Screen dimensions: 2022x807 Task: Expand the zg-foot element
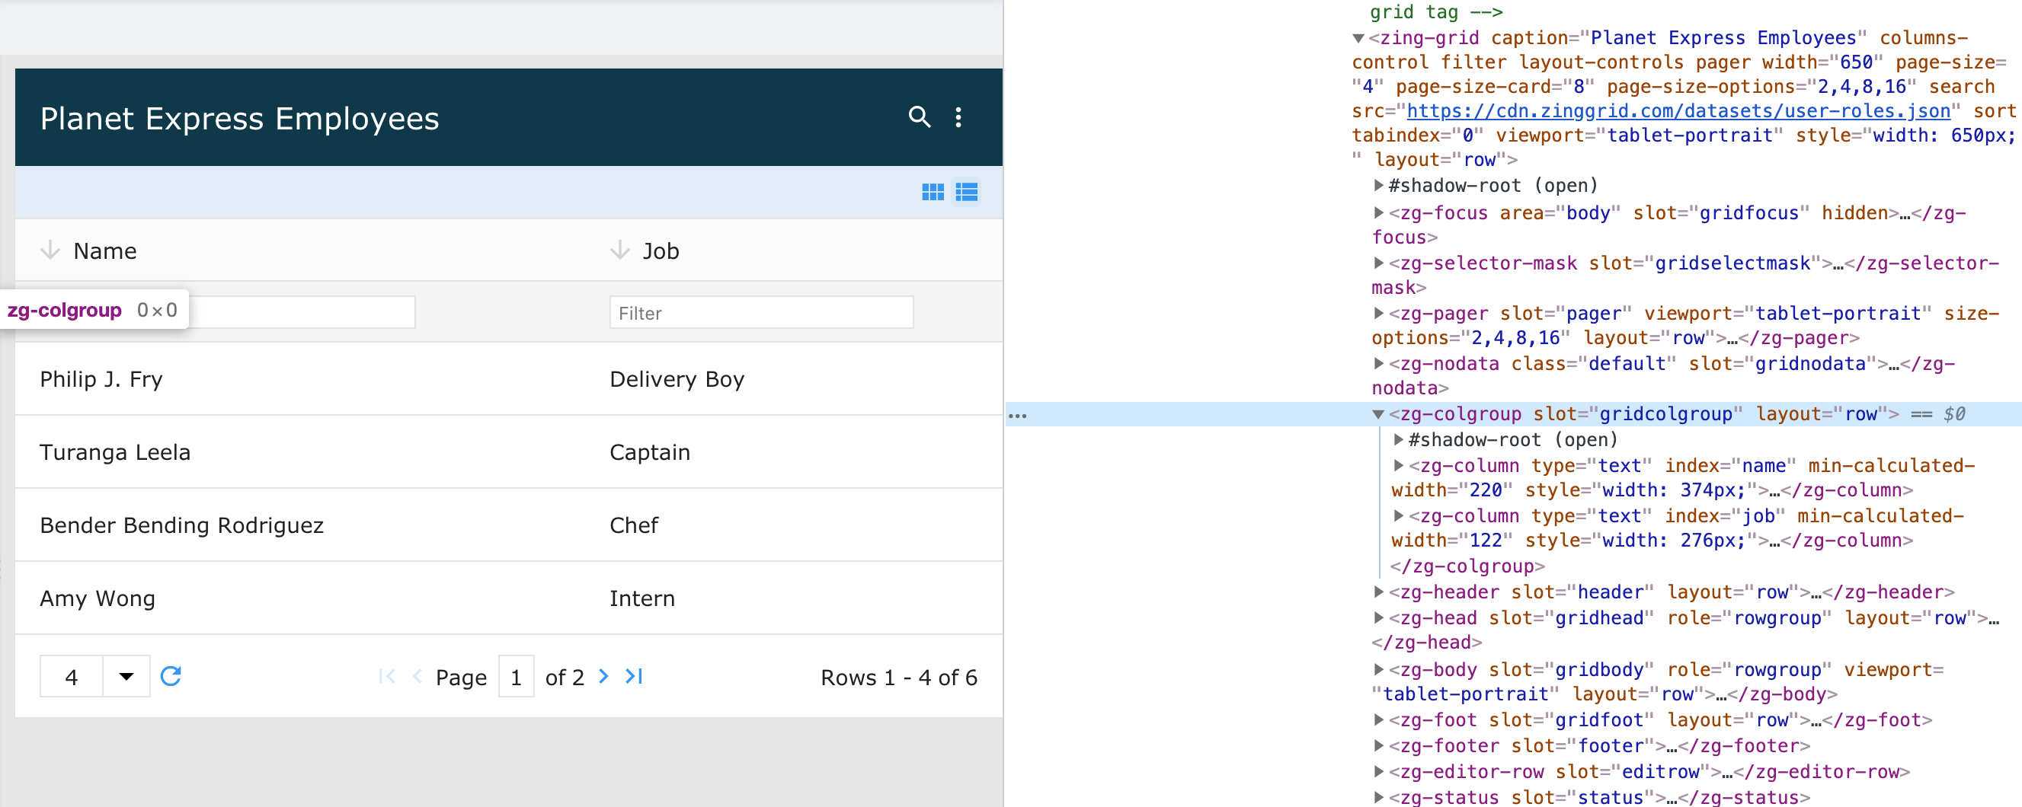point(1377,719)
